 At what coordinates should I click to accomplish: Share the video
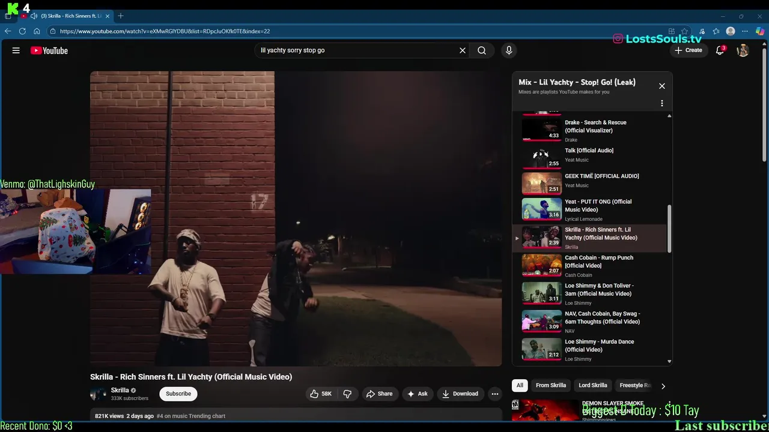click(379, 394)
